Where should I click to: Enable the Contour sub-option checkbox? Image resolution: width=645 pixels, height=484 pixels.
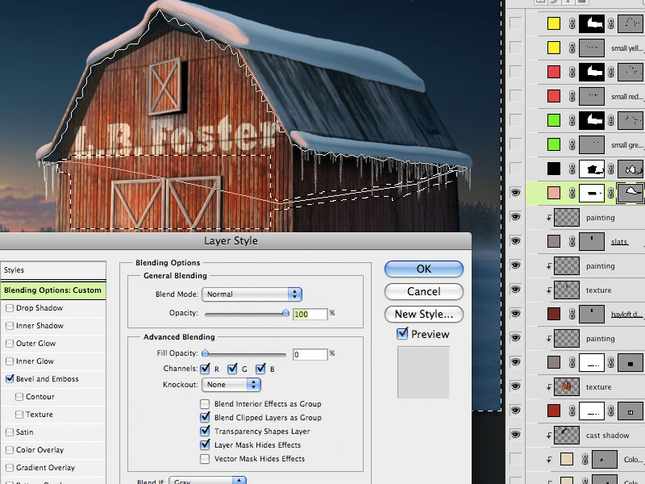(x=19, y=397)
